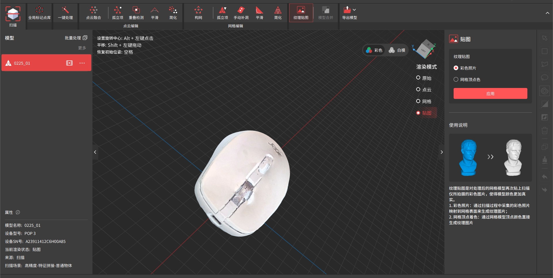Screen dimensions: 553x278
Task: Switch to white model display (白模)
Action: [397, 50]
